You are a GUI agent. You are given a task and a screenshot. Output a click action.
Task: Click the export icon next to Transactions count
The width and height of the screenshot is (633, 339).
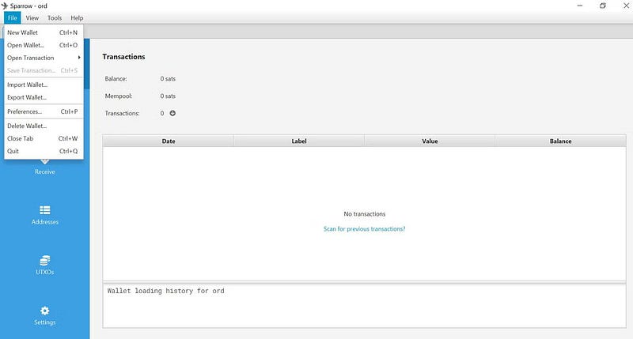coord(172,113)
